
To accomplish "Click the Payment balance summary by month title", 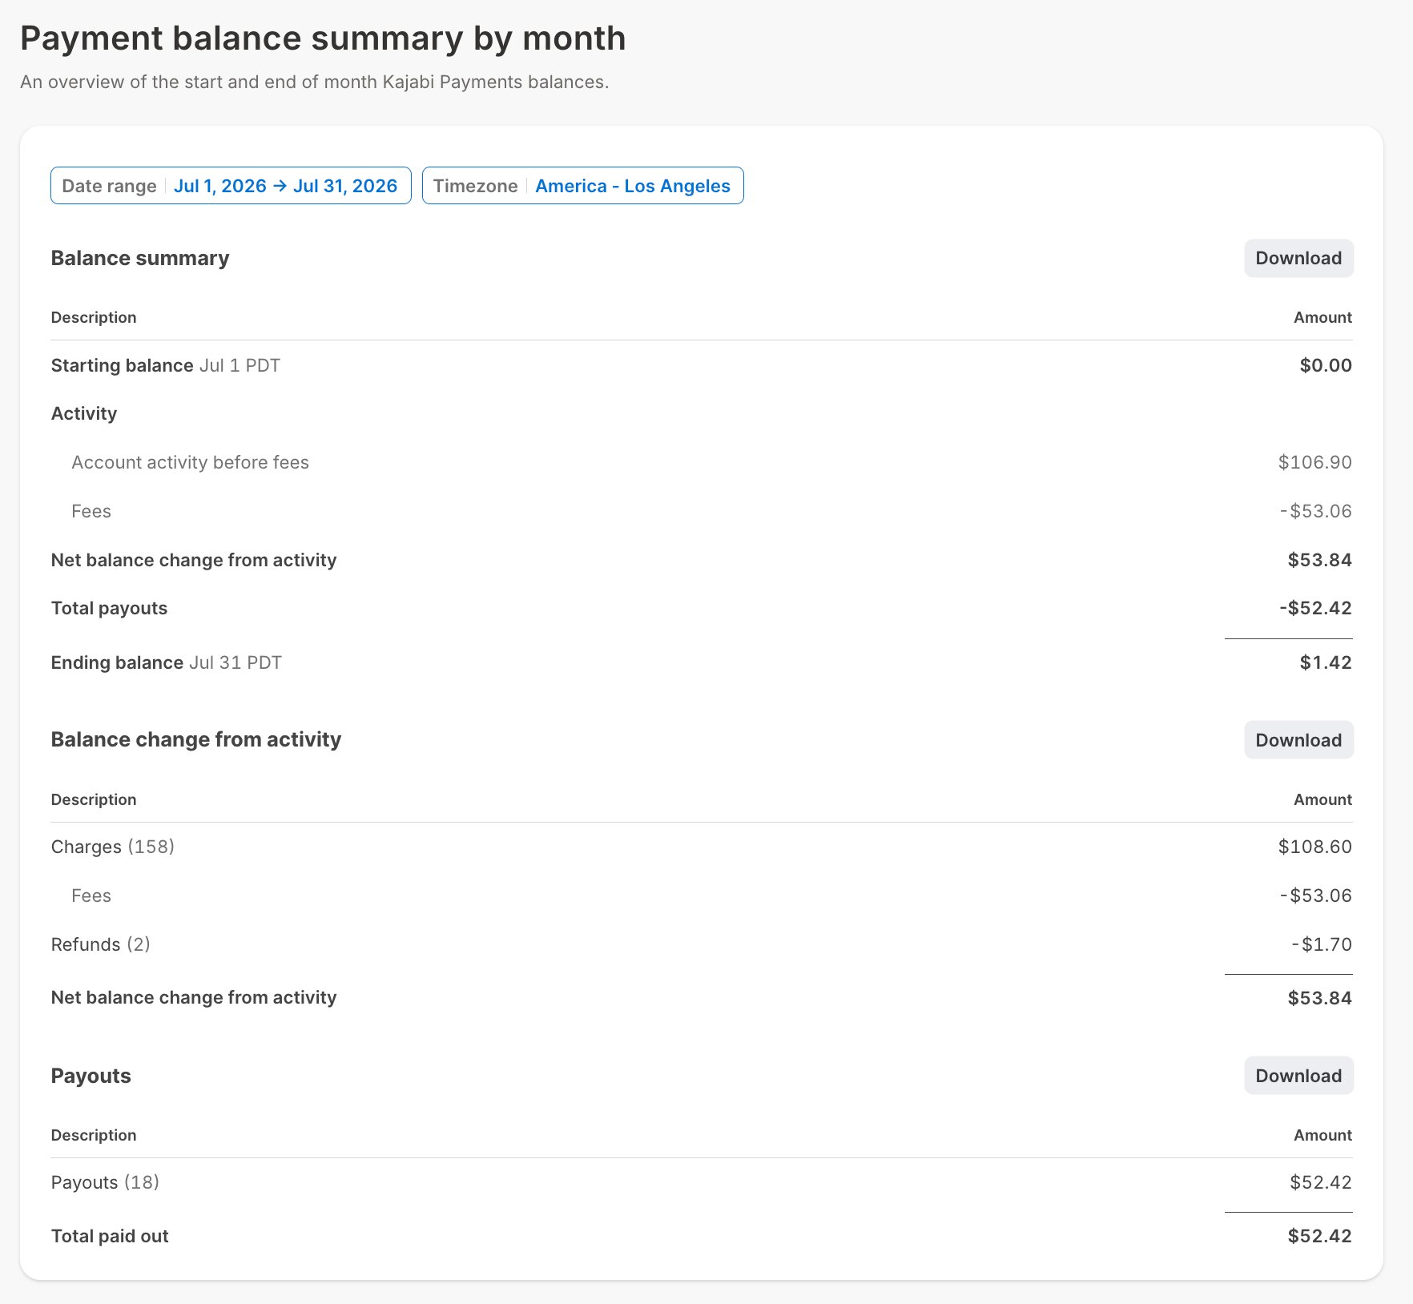I will [323, 38].
